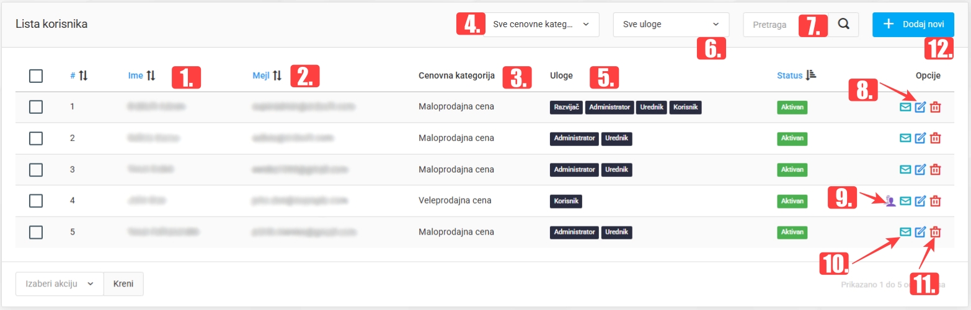Click the "Kreni" button
This screenshot has height=310, width=971.
point(123,283)
